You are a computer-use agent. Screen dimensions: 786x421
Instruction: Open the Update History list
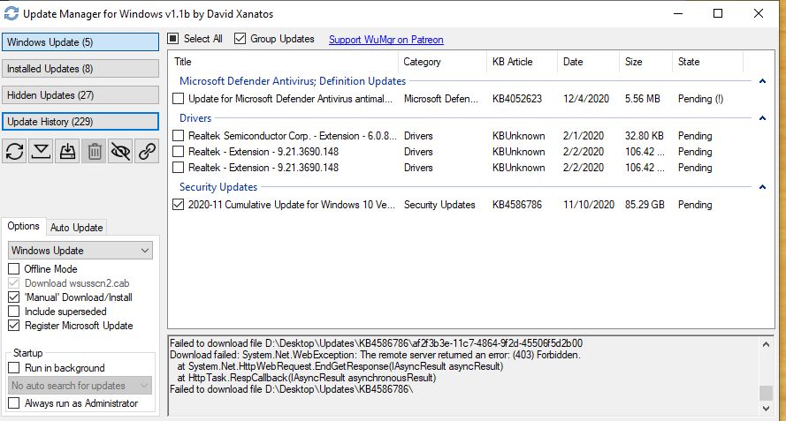80,122
